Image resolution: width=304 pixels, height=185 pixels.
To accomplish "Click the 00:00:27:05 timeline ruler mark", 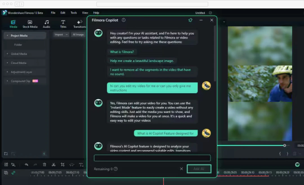I will click(55, 172).
